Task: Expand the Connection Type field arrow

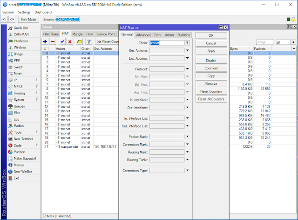Action: 187,171
